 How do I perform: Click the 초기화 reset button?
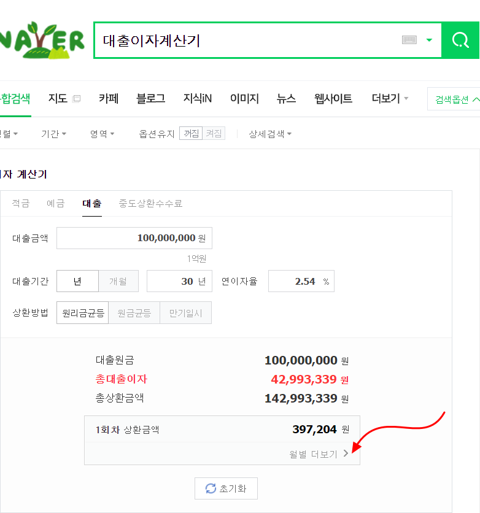coord(226,488)
